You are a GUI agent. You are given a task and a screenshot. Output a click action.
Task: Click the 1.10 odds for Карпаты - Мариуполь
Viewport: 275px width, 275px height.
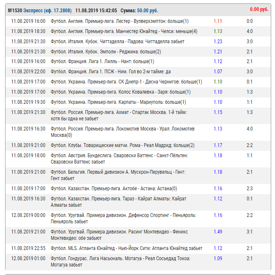(x=218, y=103)
